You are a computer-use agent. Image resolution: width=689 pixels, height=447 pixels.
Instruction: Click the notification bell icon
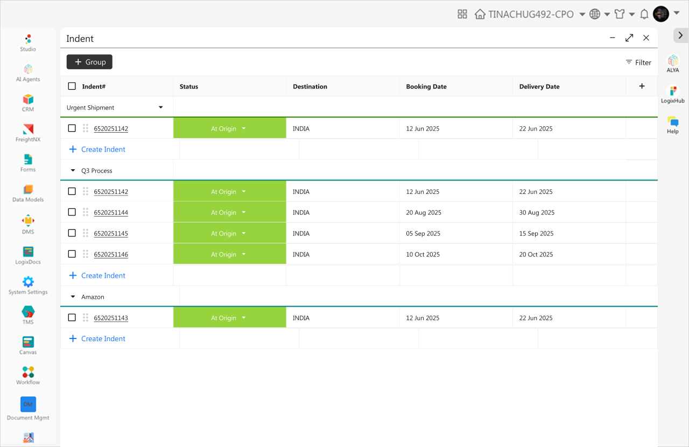coord(644,15)
